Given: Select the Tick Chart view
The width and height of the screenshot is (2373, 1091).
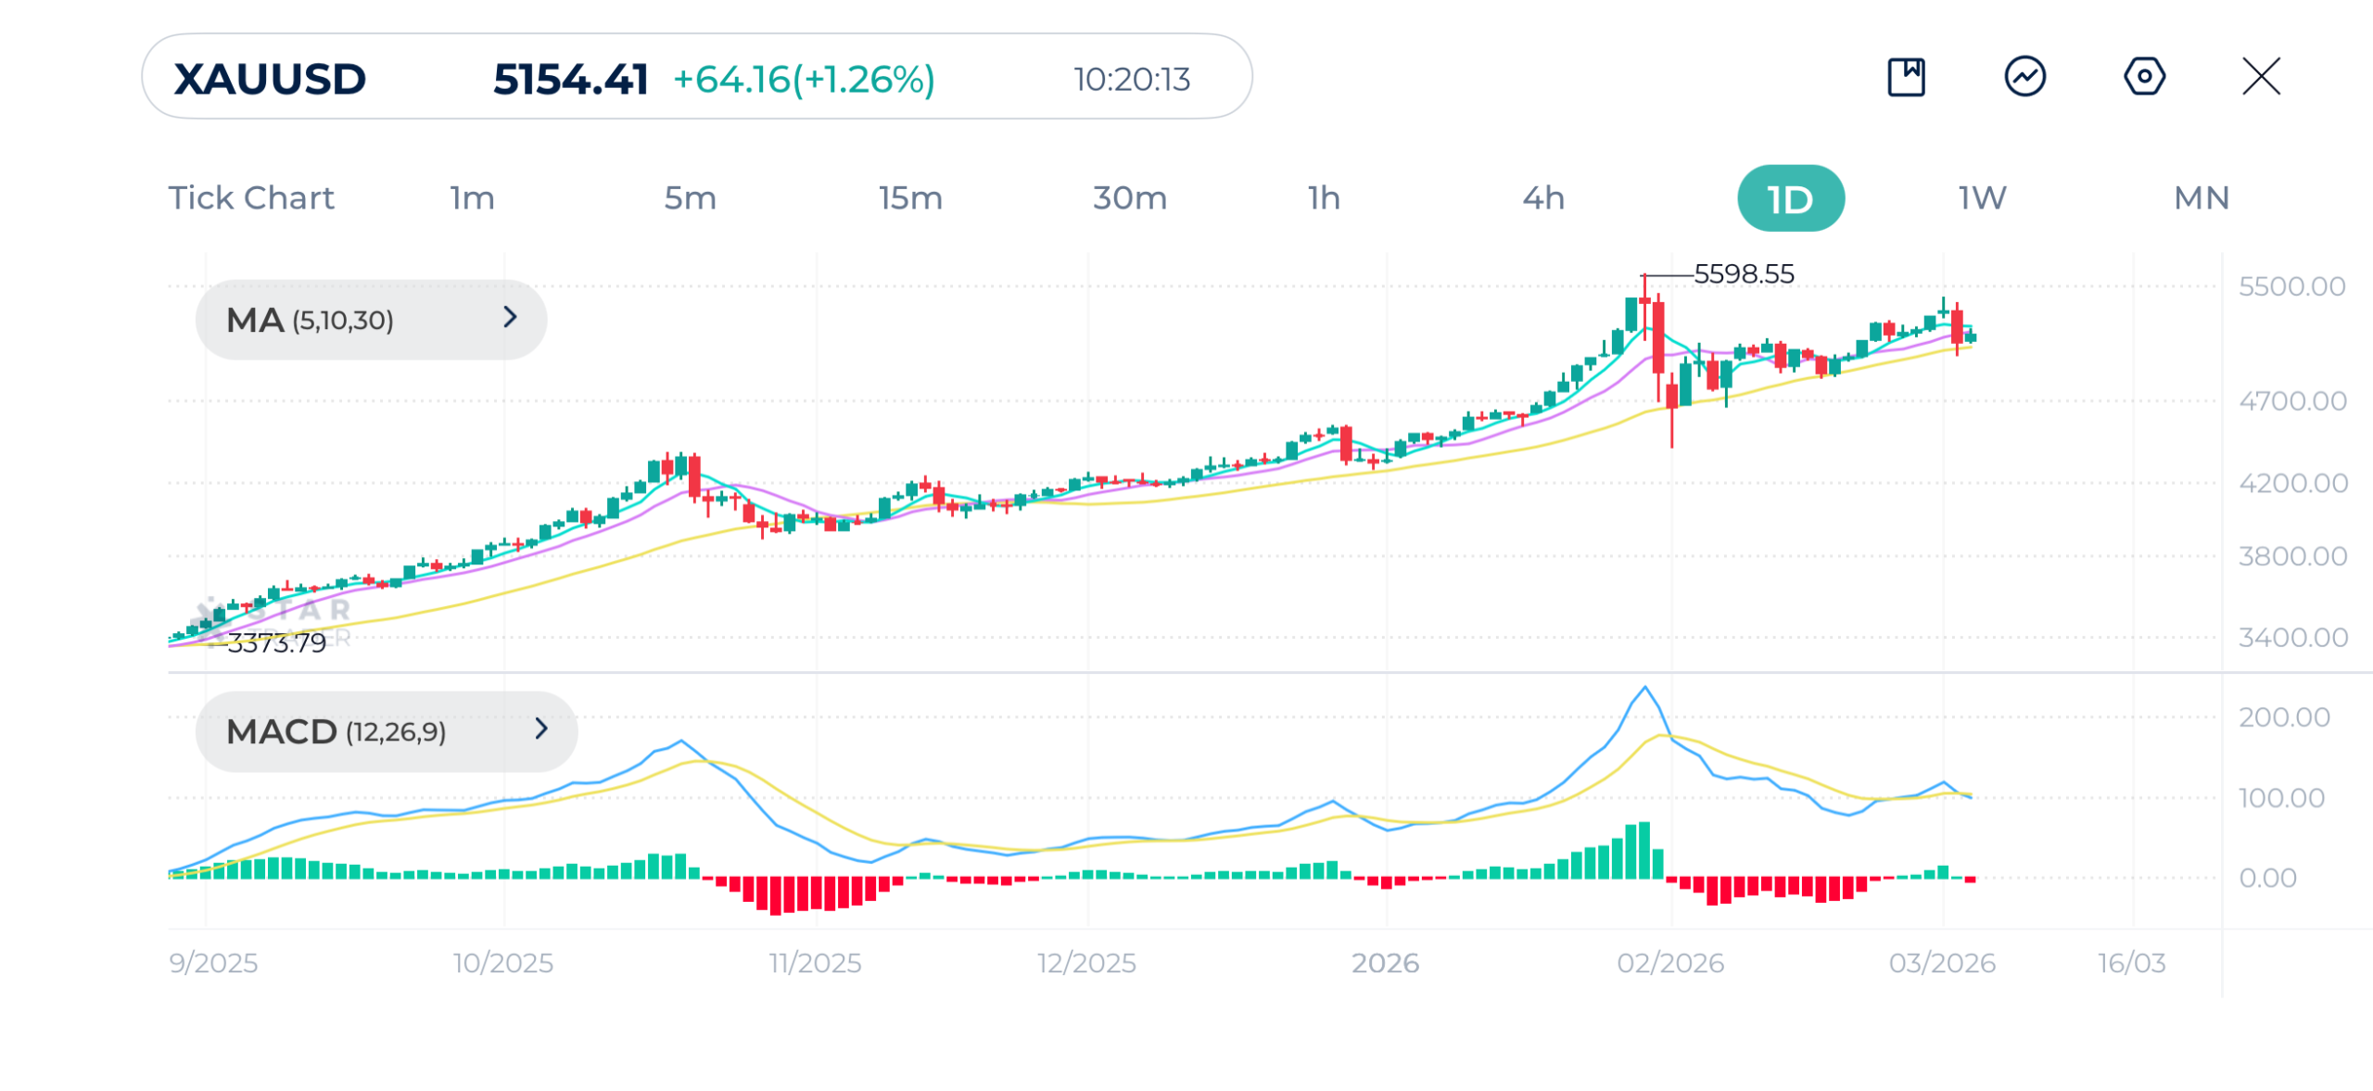Looking at the screenshot, I should point(251,197).
